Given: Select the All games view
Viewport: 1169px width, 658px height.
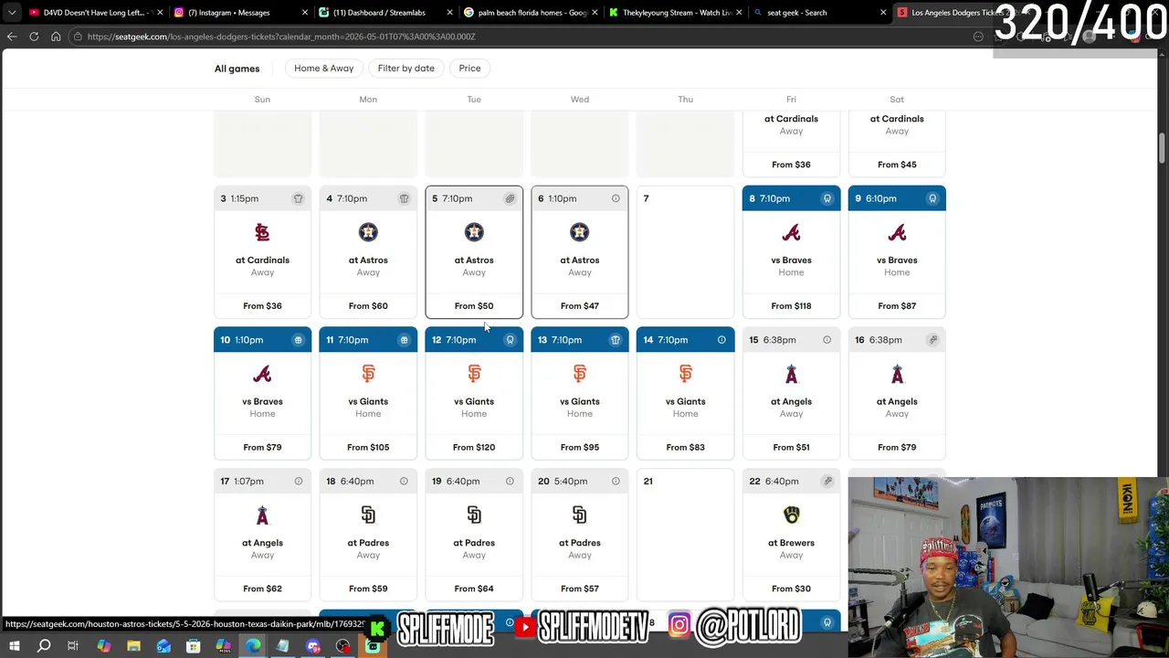Looking at the screenshot, I should tap(237, 69).
